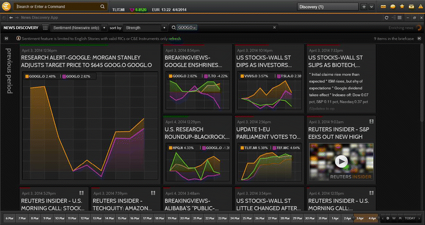425x225 pixels.
Task: Click the vertical scrollbar on right
Action: [x=422, y=82]
